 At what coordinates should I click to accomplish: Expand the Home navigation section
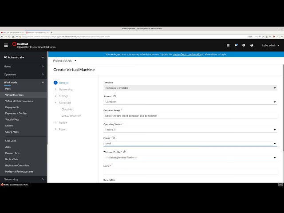click(x=24, y=67)
